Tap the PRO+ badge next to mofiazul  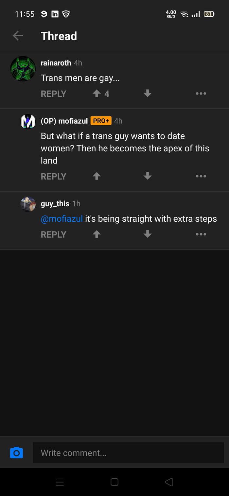101,121
